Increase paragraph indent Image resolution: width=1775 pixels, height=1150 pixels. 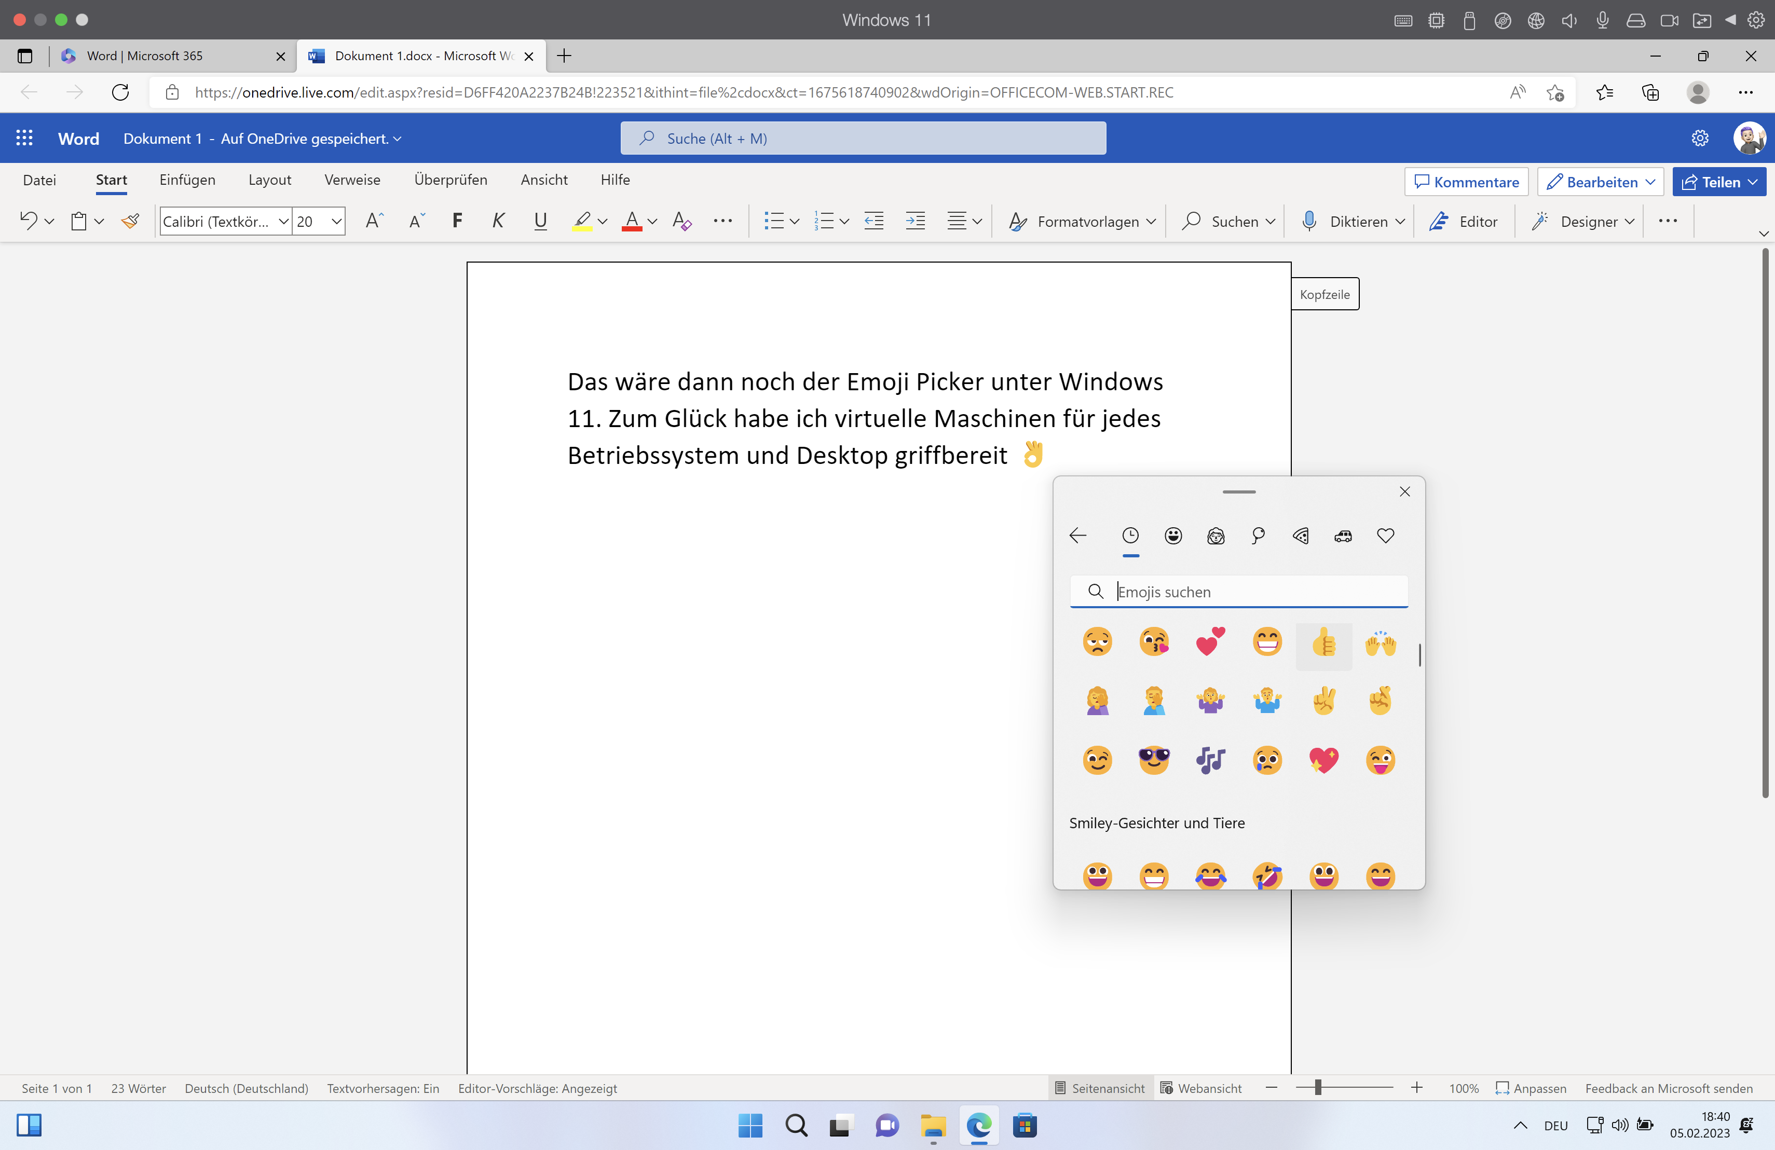pyautogui.click(x=915, y=221)
